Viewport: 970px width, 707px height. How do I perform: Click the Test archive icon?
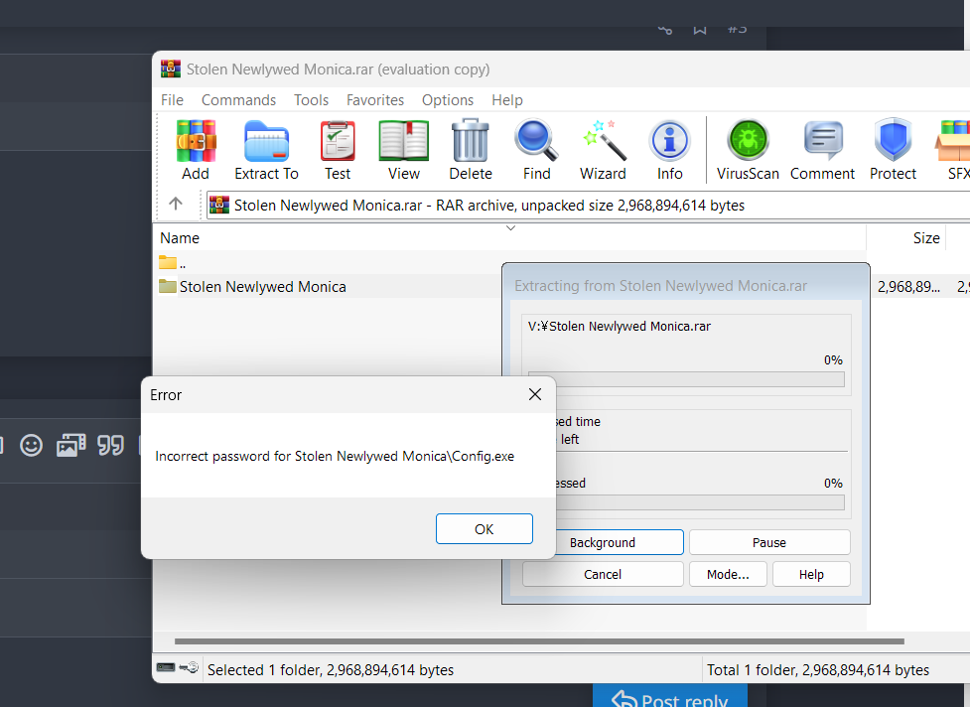tap(338, 141)
